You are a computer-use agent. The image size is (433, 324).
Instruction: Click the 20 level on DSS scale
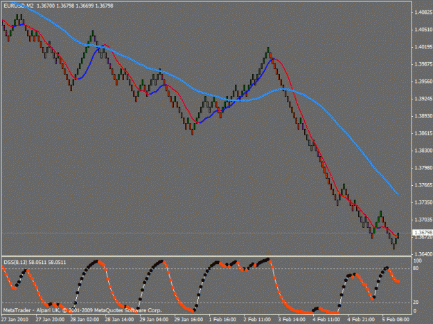(416, 303)
